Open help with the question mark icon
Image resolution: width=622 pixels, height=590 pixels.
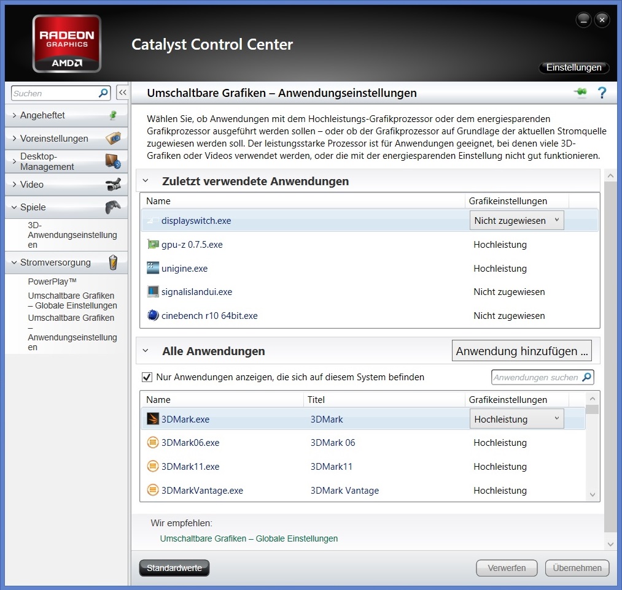(x=602, y=93)
